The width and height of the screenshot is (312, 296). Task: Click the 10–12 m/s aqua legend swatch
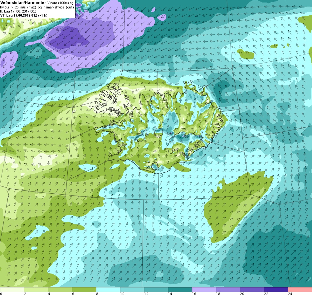132,289
